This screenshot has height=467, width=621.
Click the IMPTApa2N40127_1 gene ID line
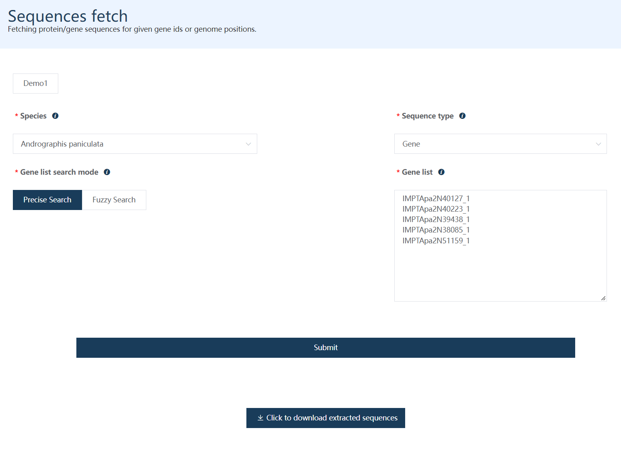(x=436, y=198)
